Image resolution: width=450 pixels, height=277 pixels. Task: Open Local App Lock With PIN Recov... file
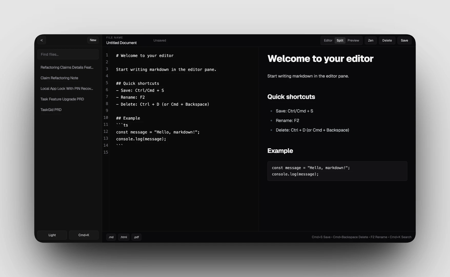(x=67, y=88)
